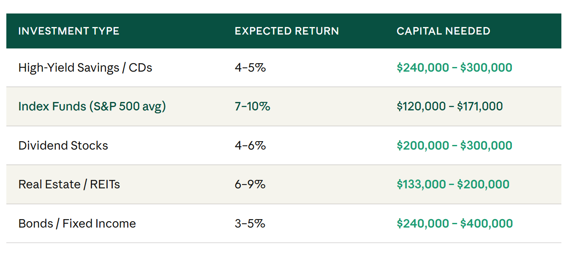Click the Investment Type column header

tap(69, 31)
